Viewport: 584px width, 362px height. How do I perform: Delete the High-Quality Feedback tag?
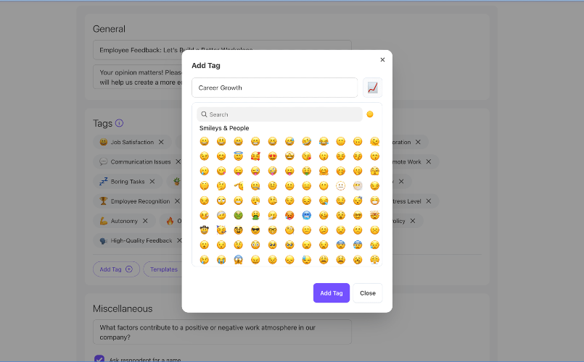179,240
